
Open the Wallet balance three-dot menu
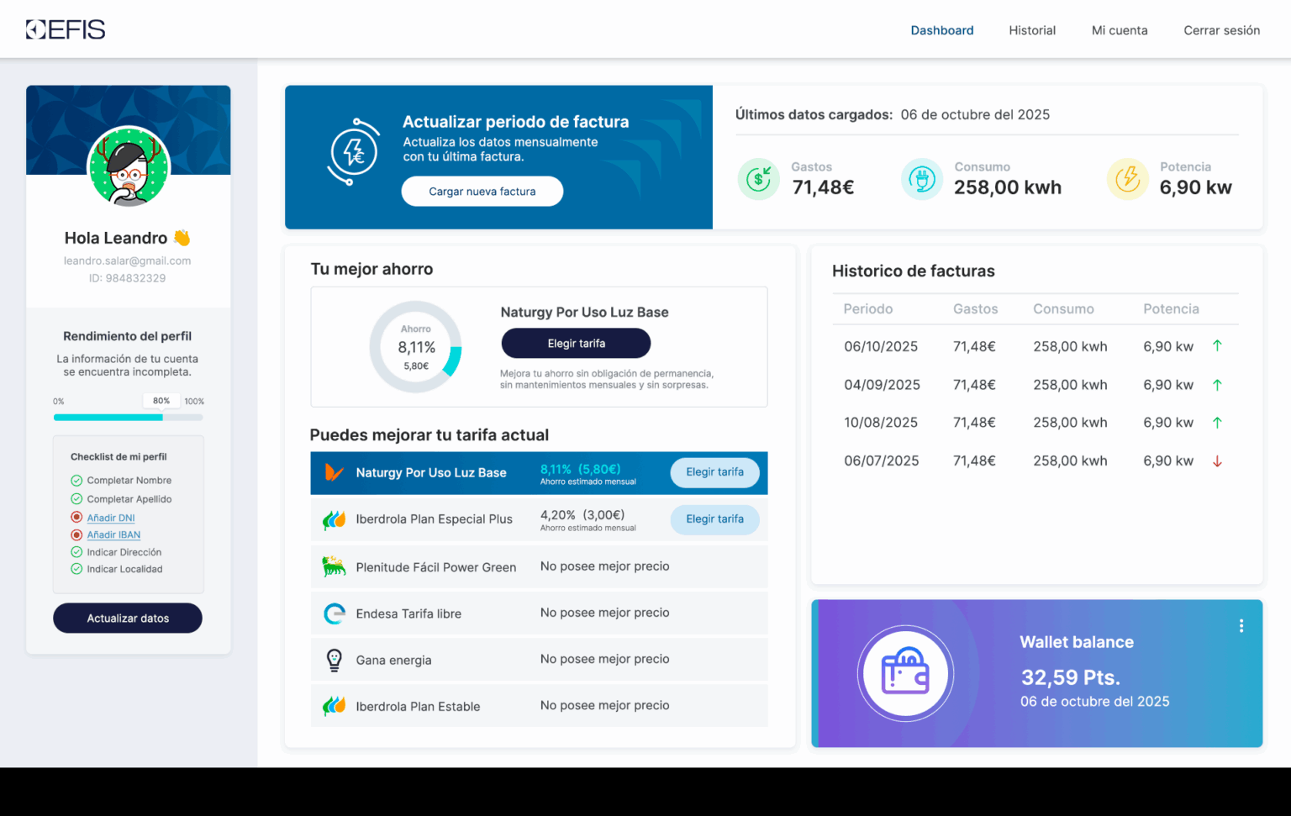[1241, 626]
